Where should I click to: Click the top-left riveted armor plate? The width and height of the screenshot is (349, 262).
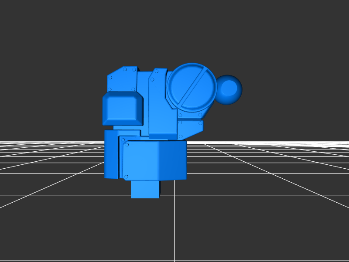point(123,80)
